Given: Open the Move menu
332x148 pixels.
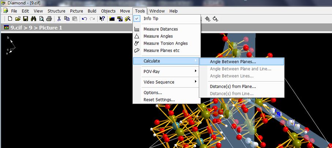Looking at the screenshot, I should [125, 11].
